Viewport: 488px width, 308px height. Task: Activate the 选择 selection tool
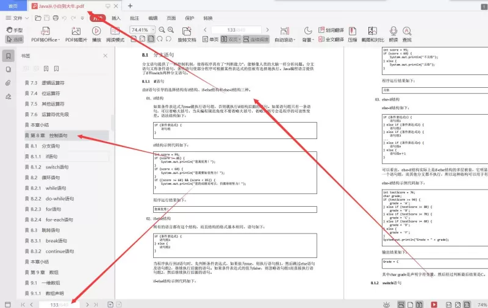(x=15, y=39)
